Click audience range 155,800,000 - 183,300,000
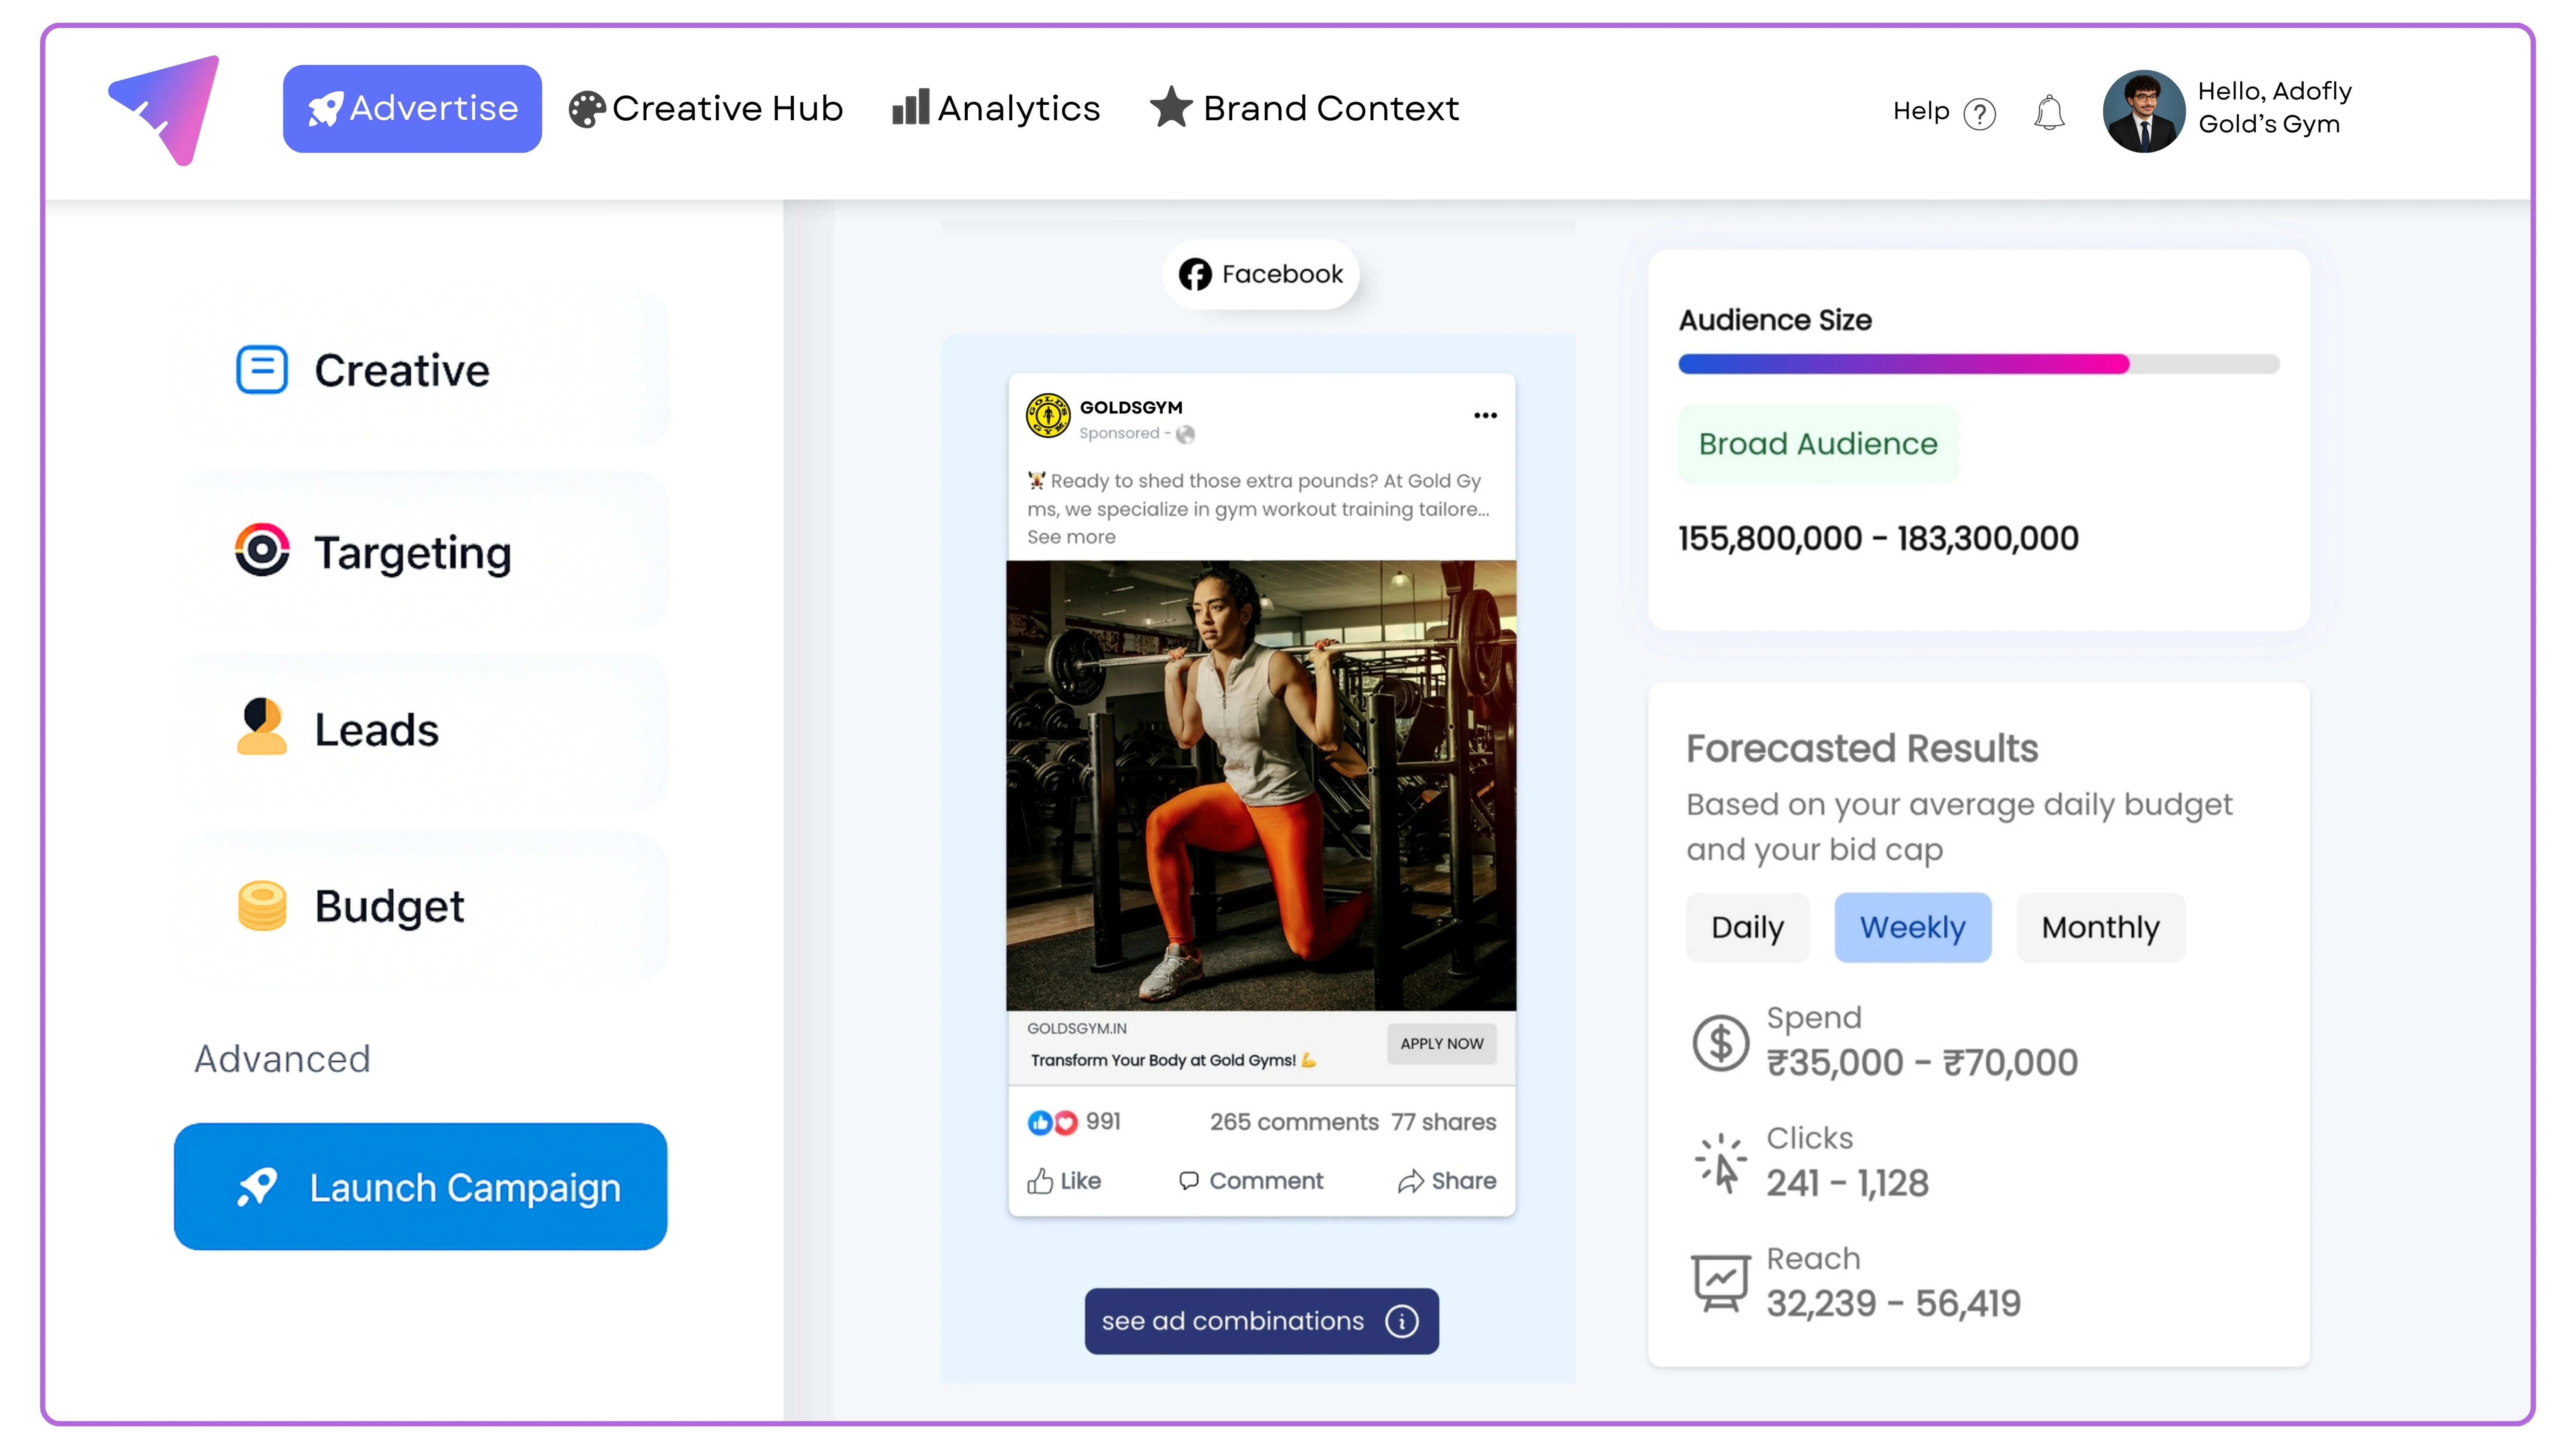 (1878, 539)
